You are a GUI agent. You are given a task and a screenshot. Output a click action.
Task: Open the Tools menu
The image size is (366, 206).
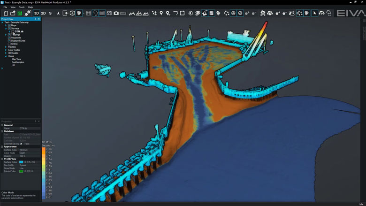[x=22, y=8]
